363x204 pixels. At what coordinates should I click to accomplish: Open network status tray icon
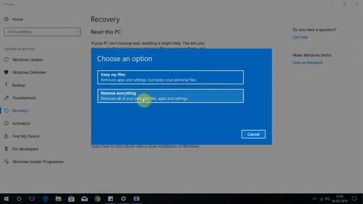(x=321, y=199)
